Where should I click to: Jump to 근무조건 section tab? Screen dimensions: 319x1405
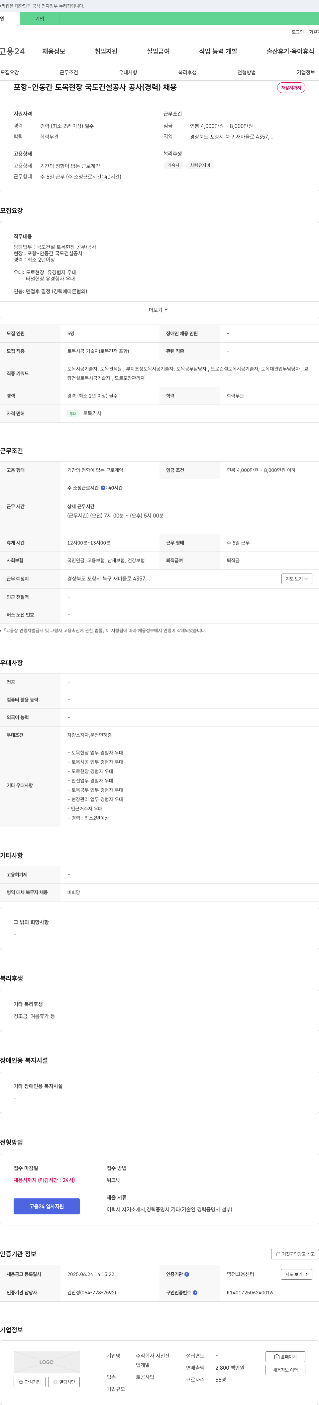pyautogui.click(x=69, y=73)
